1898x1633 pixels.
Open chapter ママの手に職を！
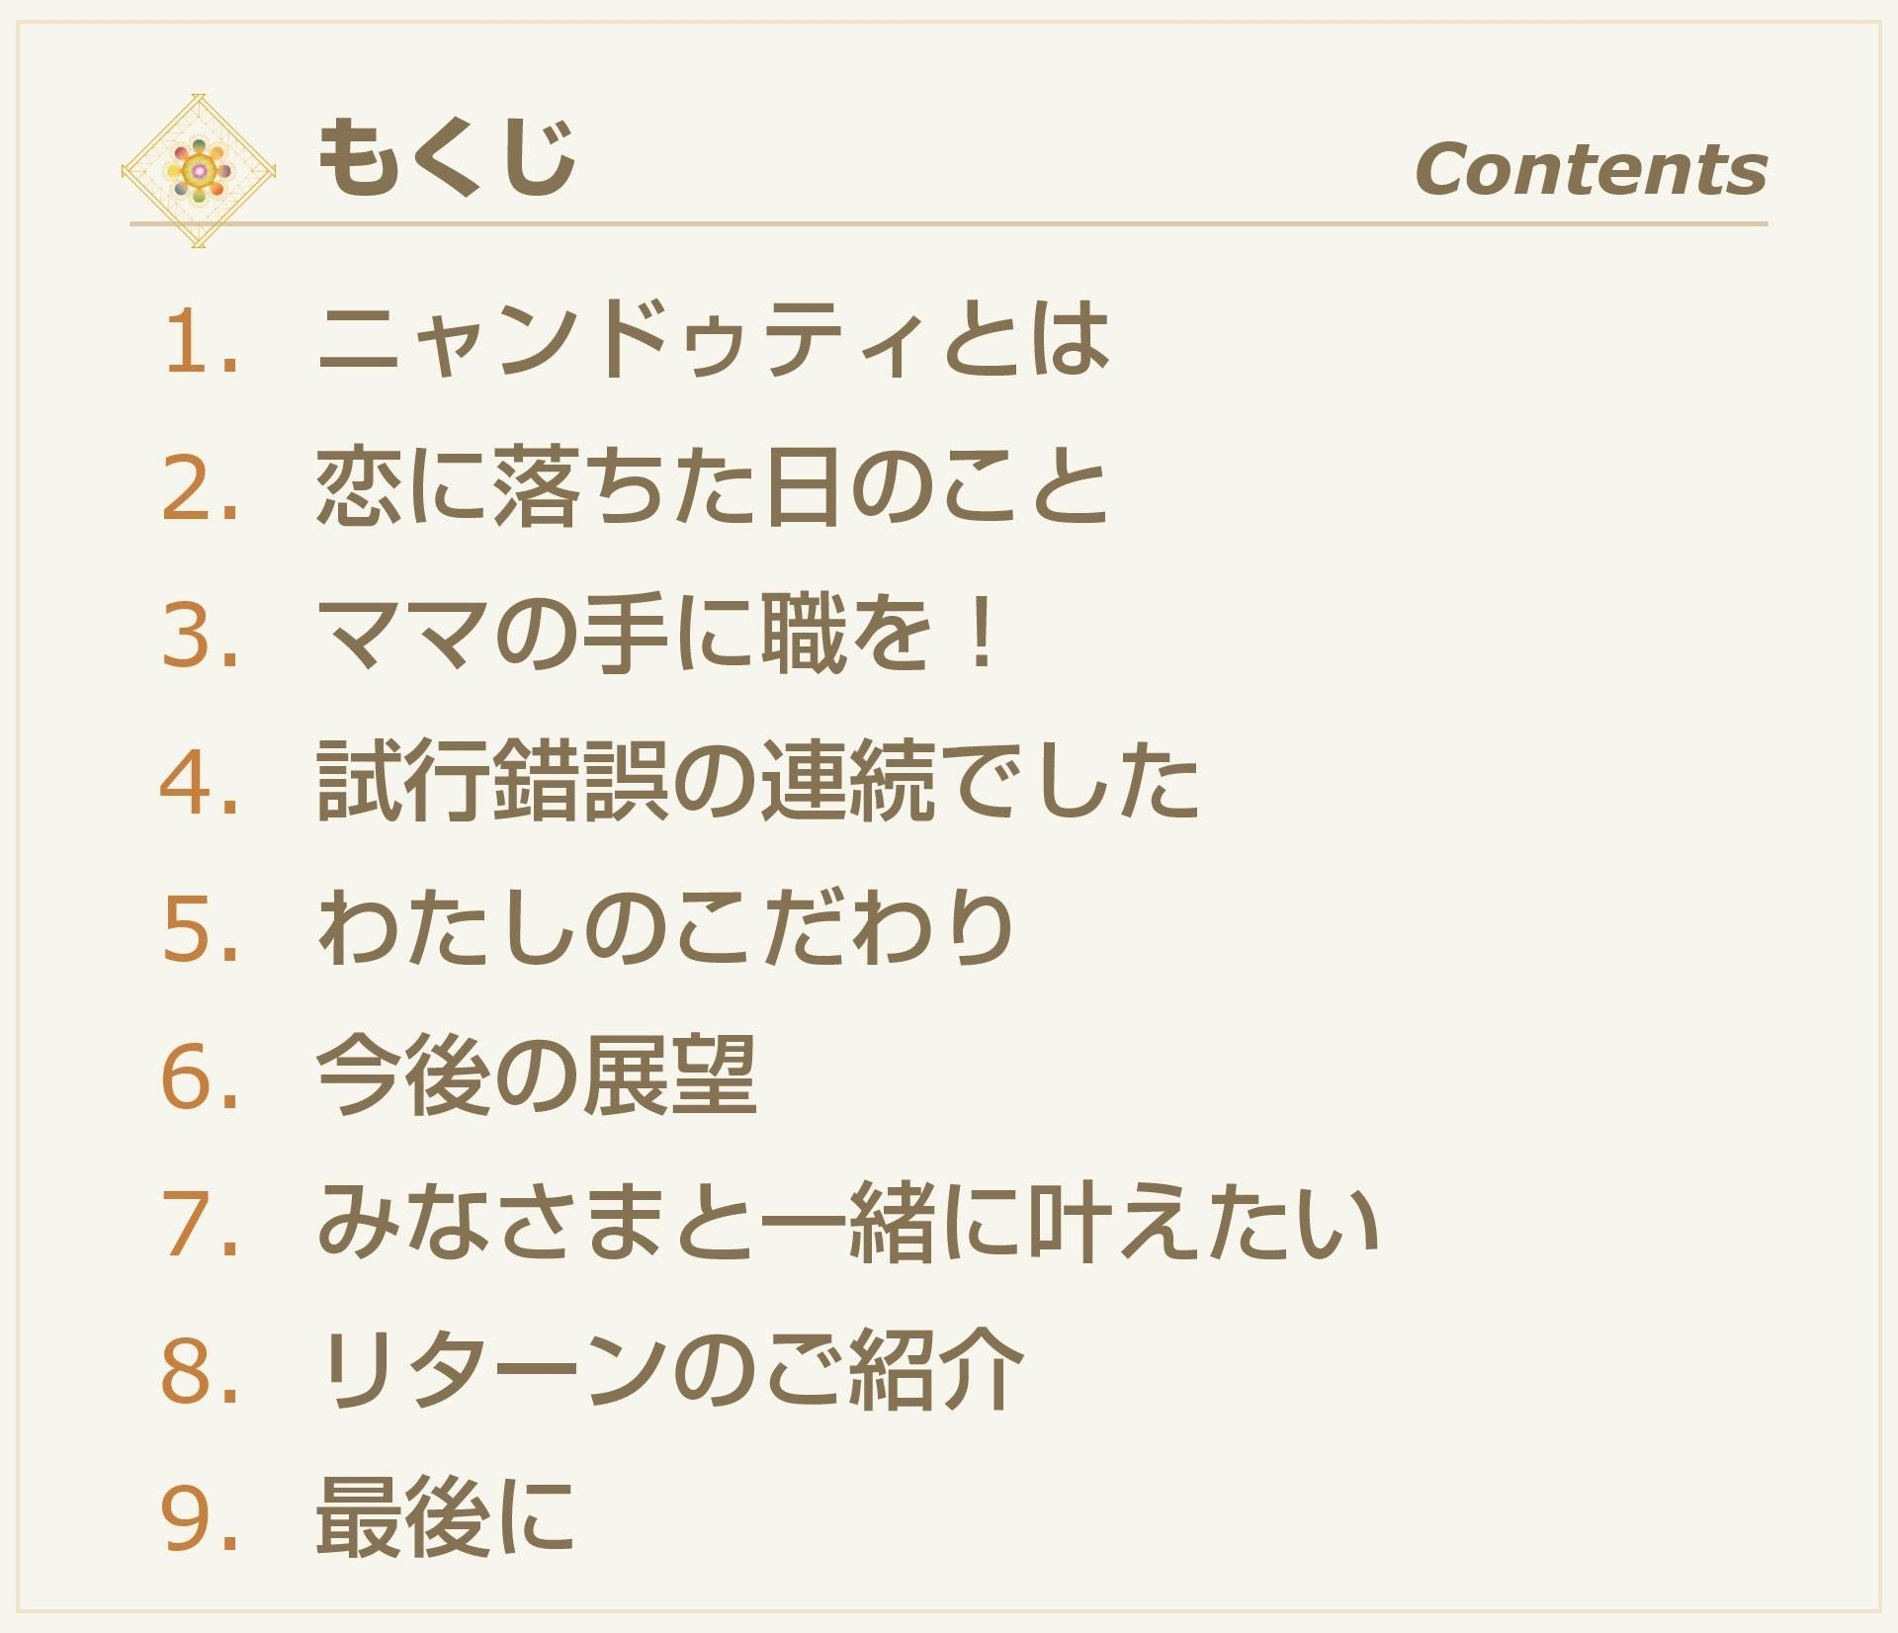click(657, 635)
